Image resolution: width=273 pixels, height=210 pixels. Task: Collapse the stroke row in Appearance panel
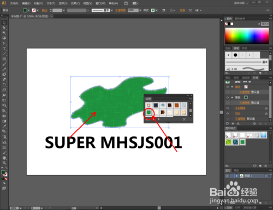[x=232, y=87]
